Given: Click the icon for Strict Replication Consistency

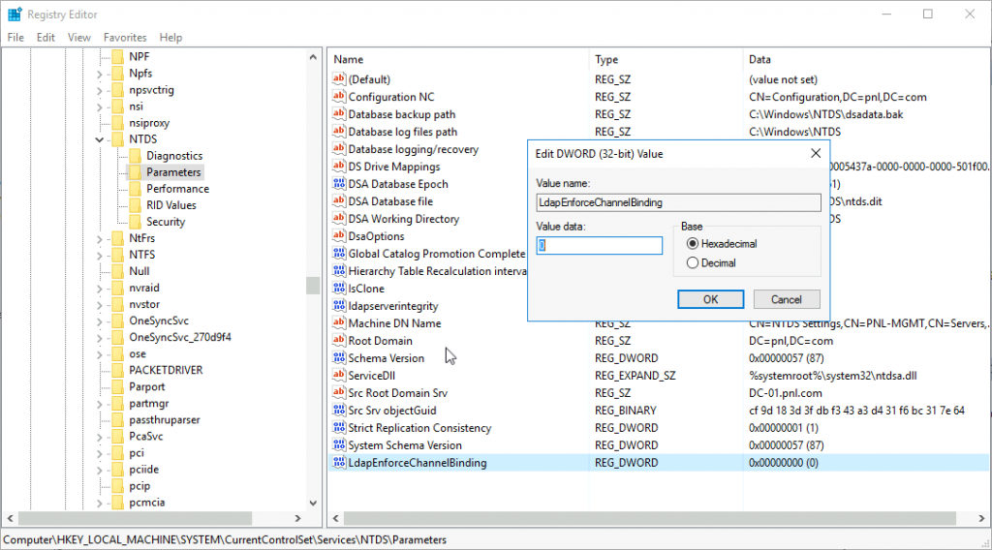Looking at the screenshot, I should point(339,428).
